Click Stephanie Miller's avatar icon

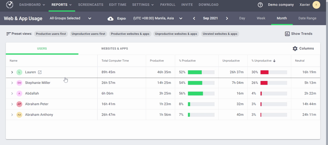[x=19, y=83]
